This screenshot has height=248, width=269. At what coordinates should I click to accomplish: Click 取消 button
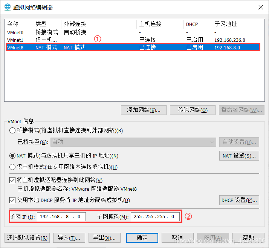pos(177,238)
